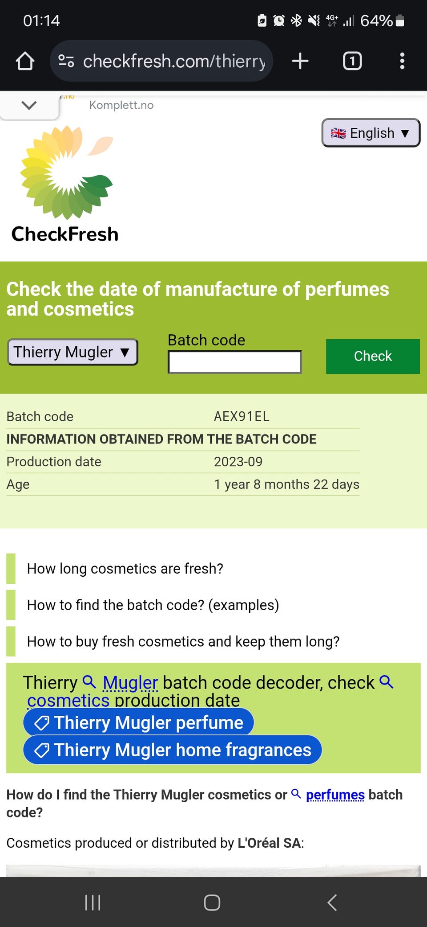Tap the browser home icon
Screen dimensions: 427x927
[x=25, y=61]
